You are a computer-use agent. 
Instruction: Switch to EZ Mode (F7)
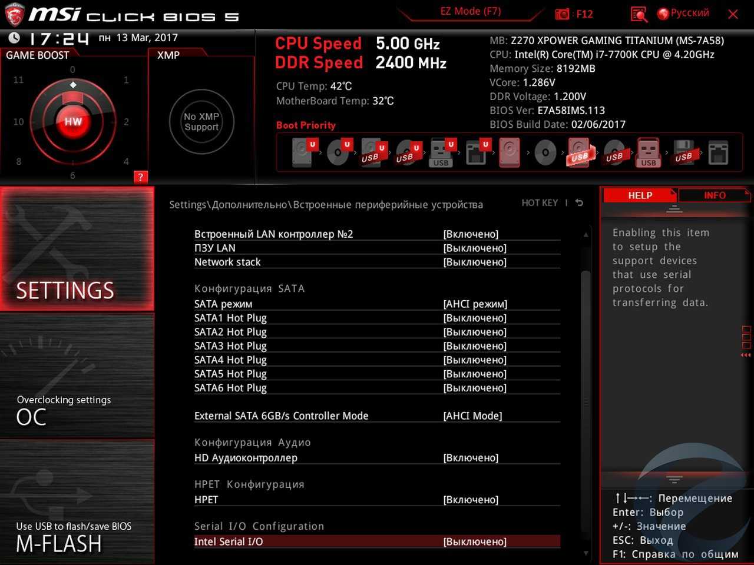[470, 12]
